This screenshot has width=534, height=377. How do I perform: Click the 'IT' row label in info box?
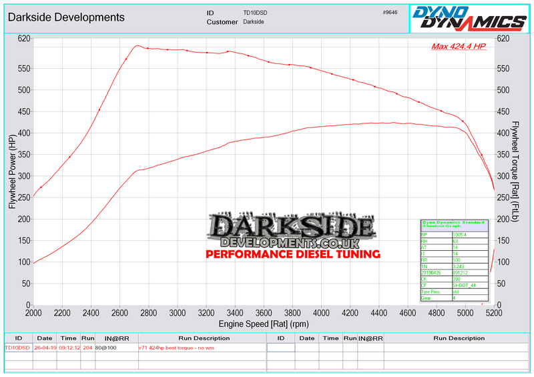(423, 254)
